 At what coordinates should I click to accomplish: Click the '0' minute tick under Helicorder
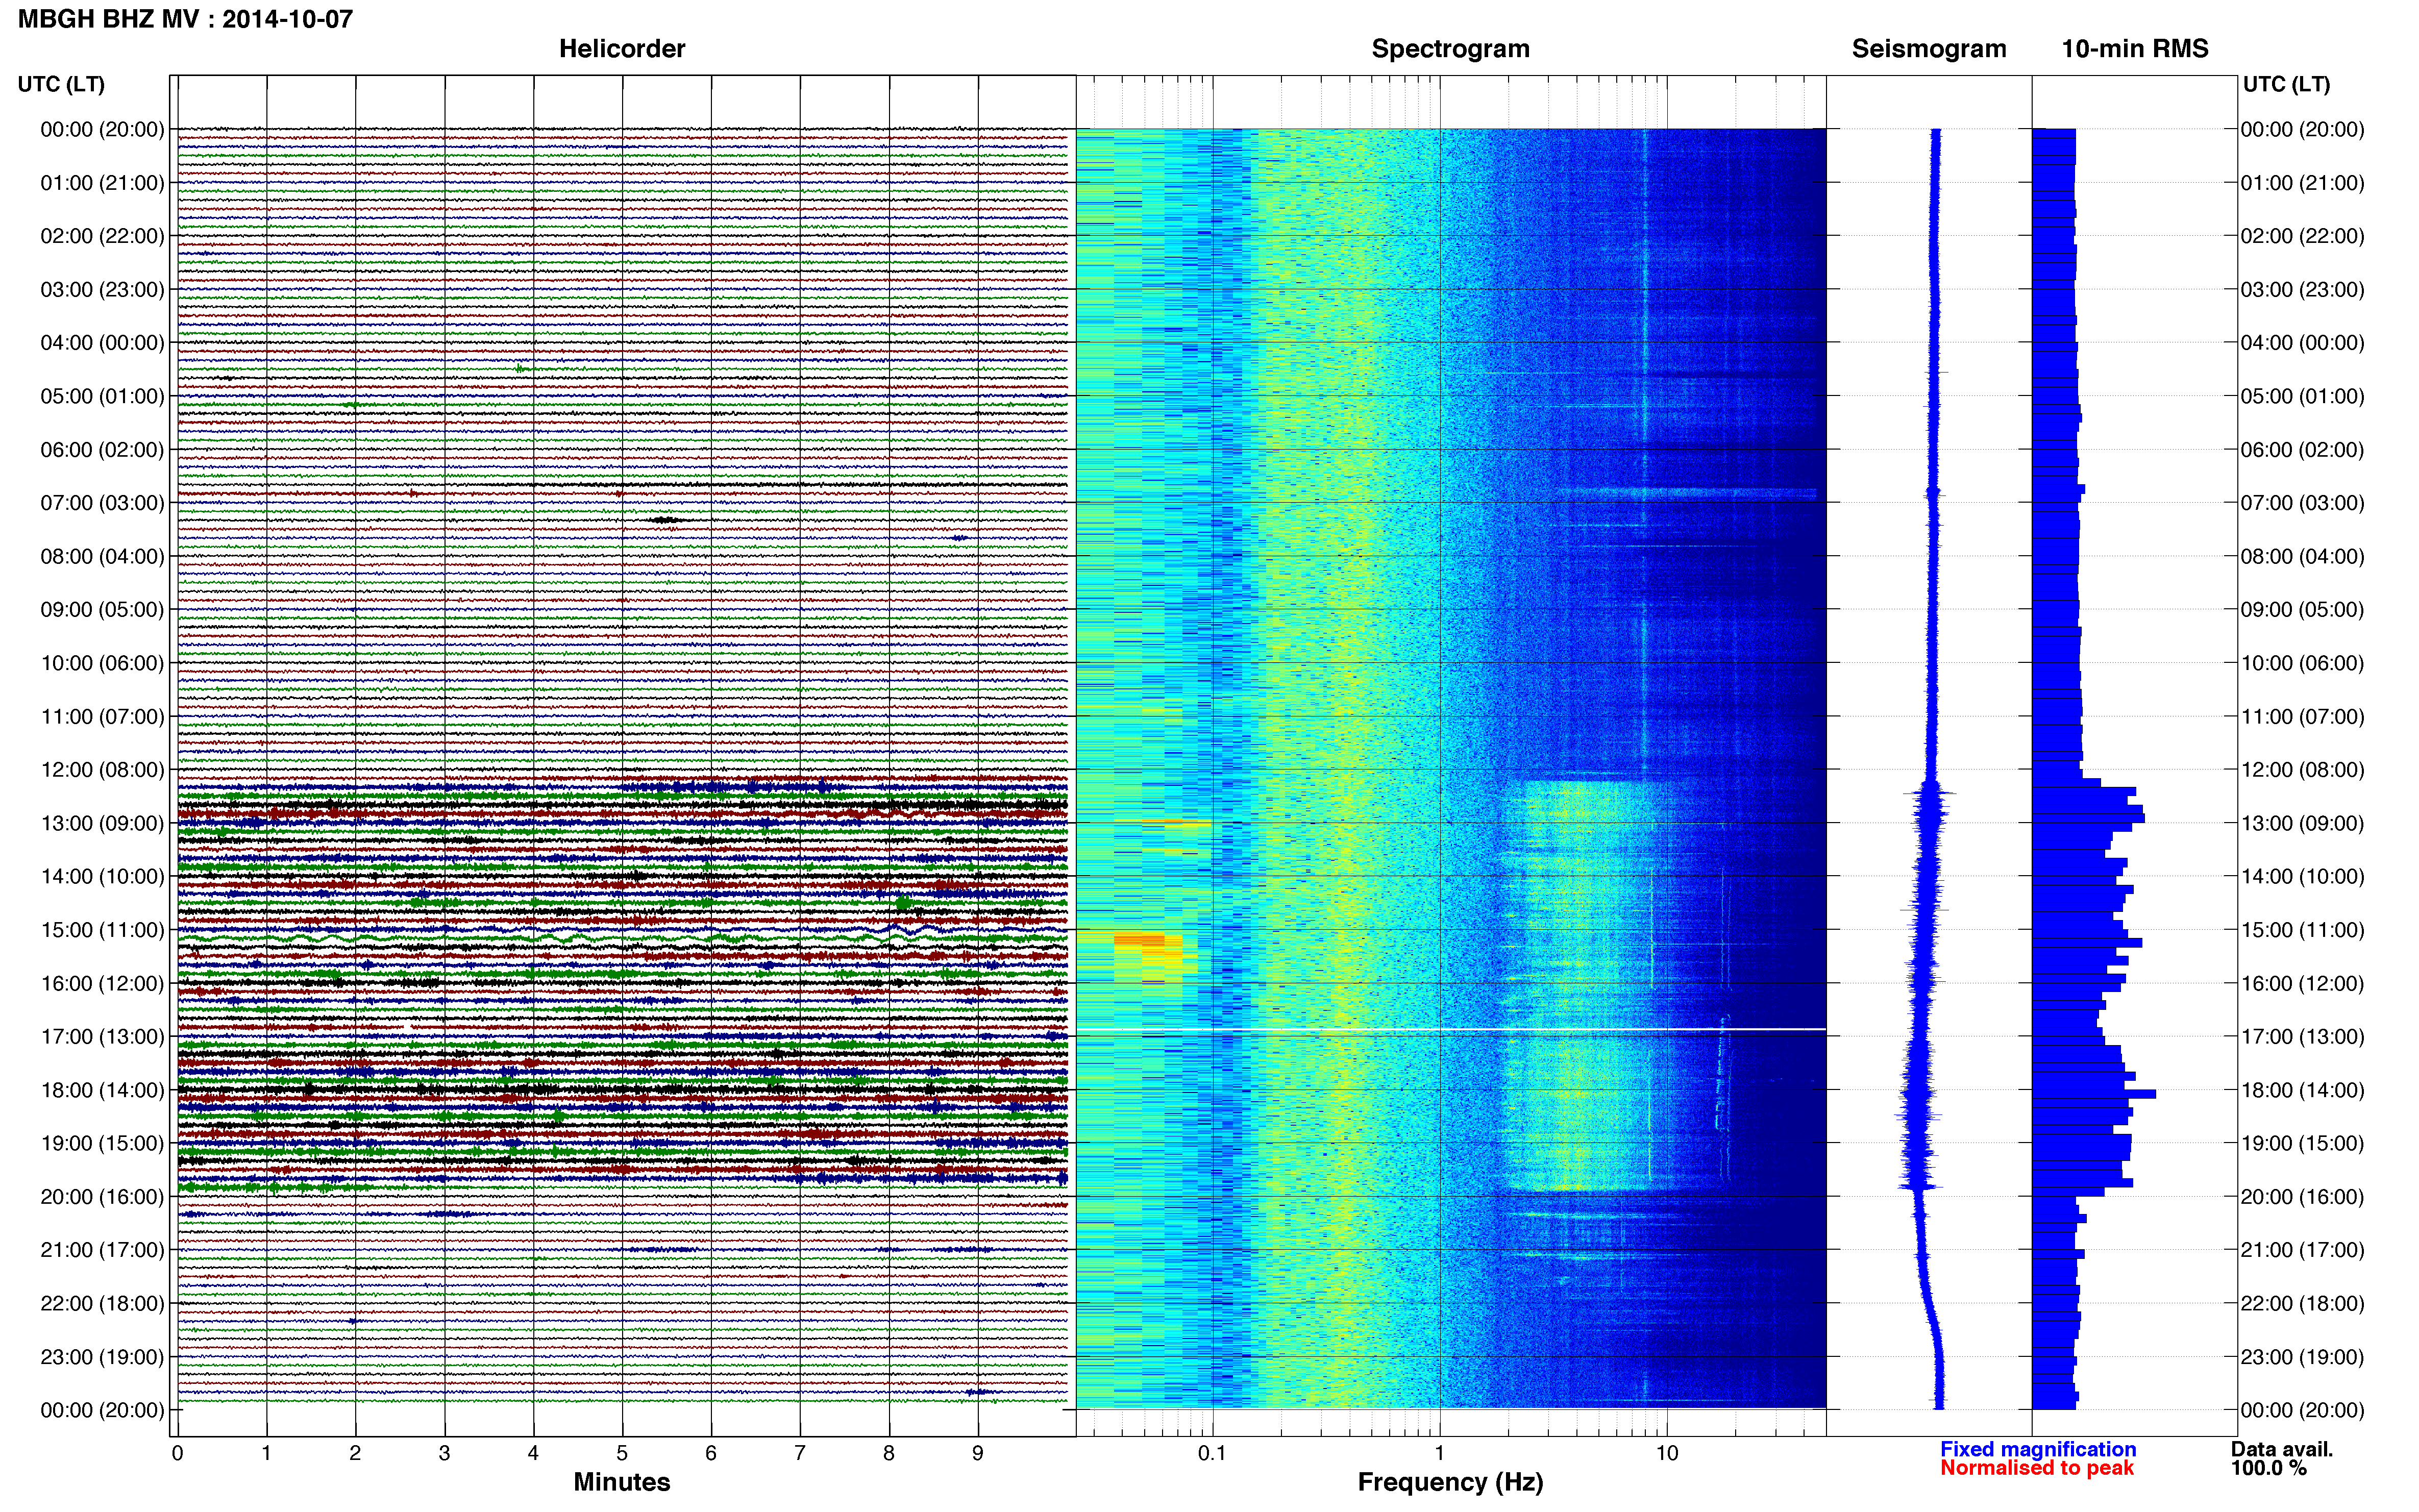coord(178,1453)
